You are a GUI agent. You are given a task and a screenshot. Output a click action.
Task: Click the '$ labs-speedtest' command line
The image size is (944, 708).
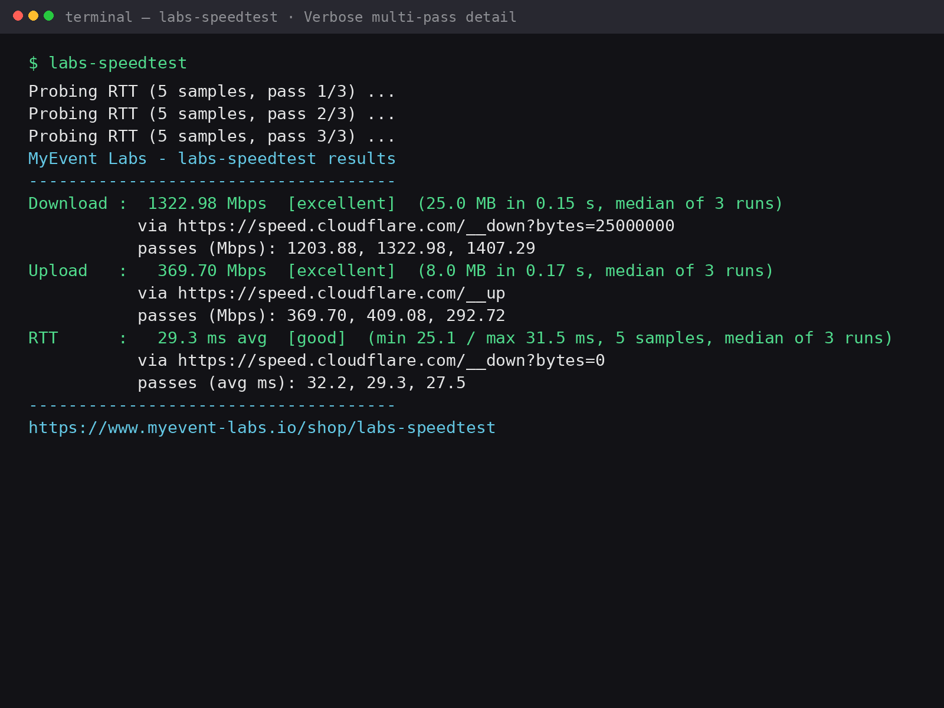pyautogui.click(x=108, y=63)
